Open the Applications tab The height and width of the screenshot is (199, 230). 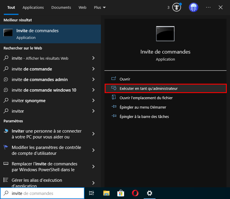[33, 8]
